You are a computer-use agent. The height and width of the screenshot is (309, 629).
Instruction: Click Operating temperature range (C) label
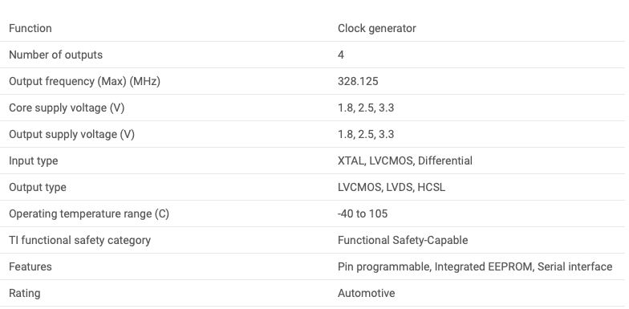coord(89,213)
